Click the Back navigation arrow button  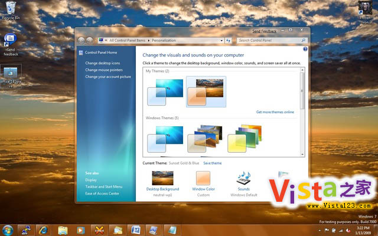point(82,40)
